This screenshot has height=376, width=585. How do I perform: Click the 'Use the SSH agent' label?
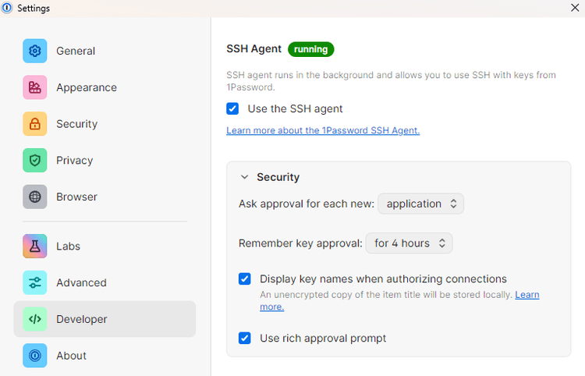pyautogui.click(x=295, y=109)
